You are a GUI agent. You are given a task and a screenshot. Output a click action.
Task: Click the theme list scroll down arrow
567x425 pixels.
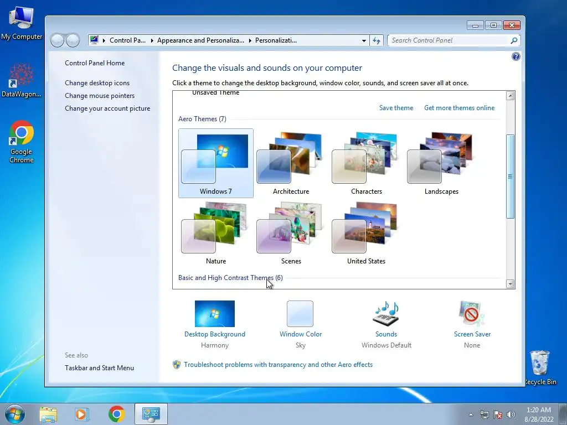[x=510, y=284]
